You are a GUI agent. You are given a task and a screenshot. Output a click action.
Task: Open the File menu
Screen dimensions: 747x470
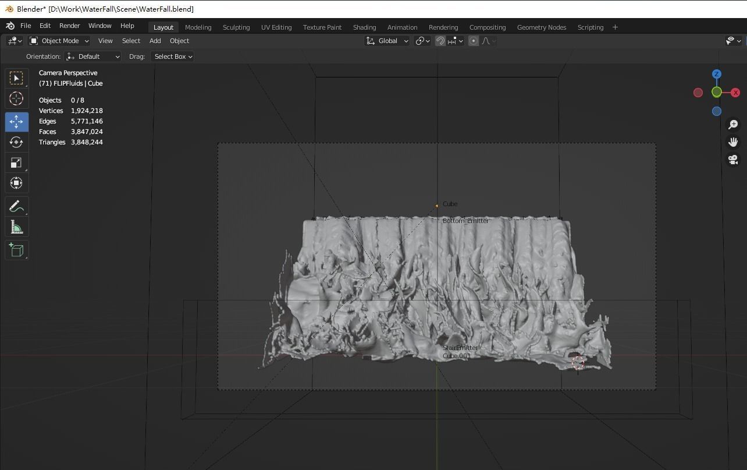(26, 26)
